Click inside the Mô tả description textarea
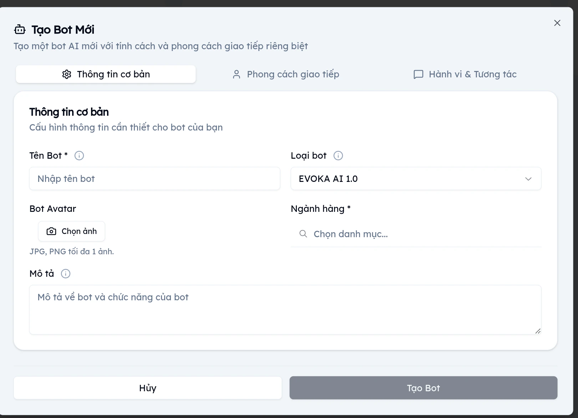This screenshot has width=578, height=418. coord(285,310)
